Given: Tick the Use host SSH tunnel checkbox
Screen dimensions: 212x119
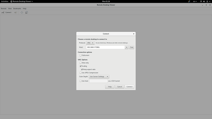Looking at the screenshot, I should (x=80, y=81).
